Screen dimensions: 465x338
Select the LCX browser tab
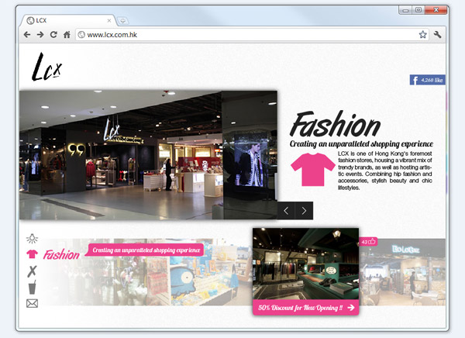click(x=68, y=20)
